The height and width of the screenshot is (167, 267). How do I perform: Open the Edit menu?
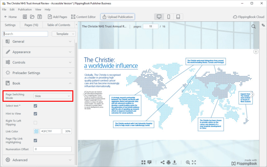pos(12,10)
